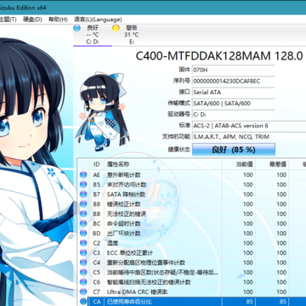
Task: Click the ID column header
Action: point(97,164)
